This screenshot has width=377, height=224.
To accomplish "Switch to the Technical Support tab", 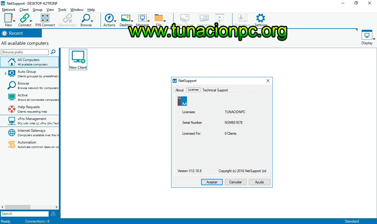I will 215,90.
